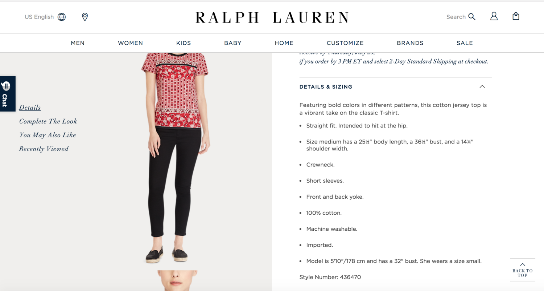Select the CUSTOMIZE menu item
This screenshot has height=291, width=544.
click(345, 43)
